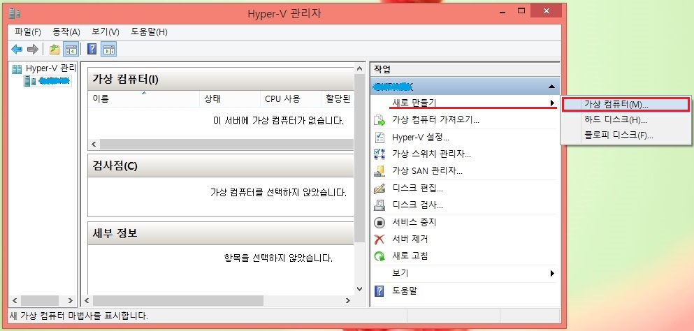694x331 pixels.
Task: Click the CPU 사용 column header
Action: [x=290, y=98]
